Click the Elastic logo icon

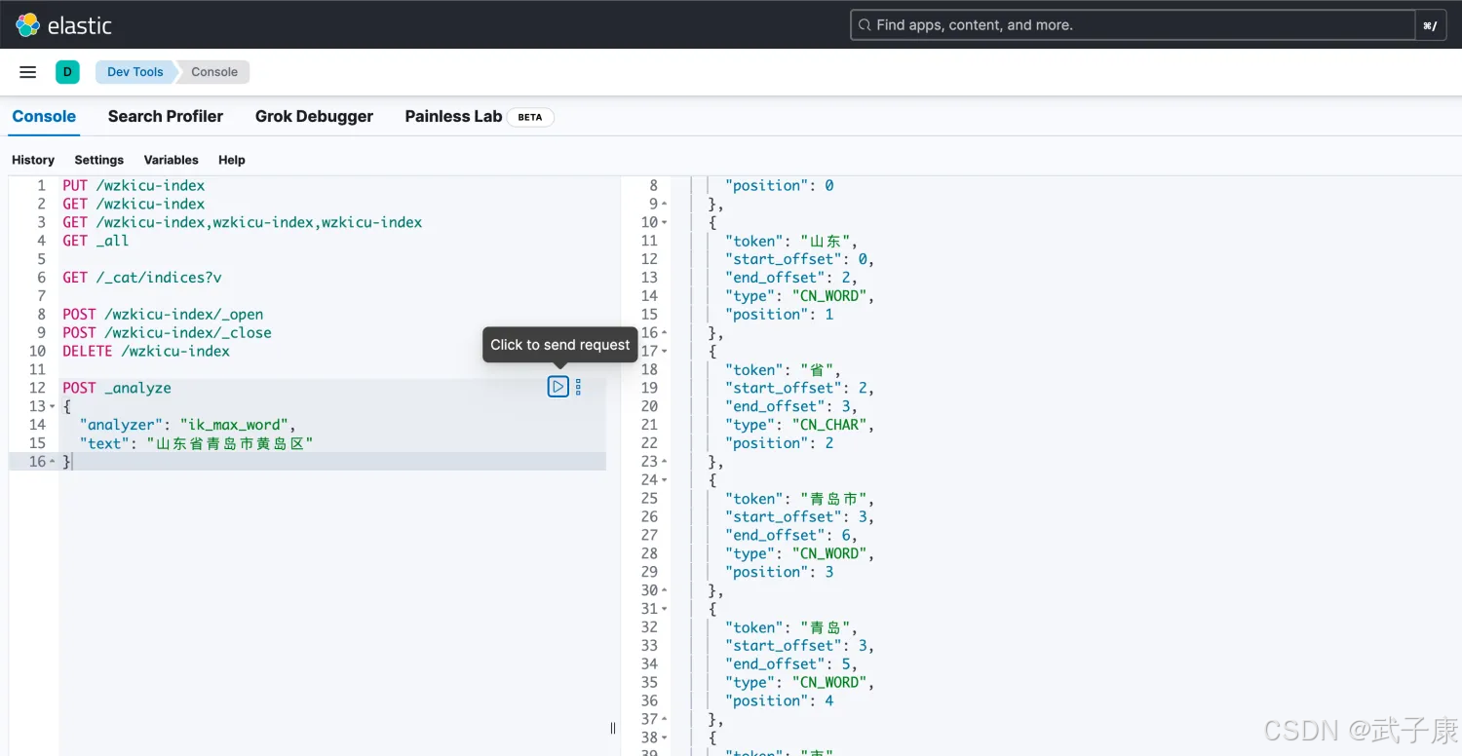pyautogui.click(x=27, y=25)
